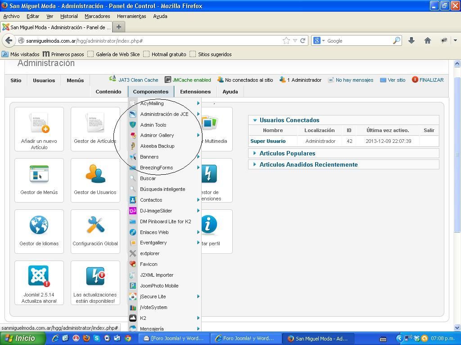Click the extplorer X icon
The width and height of the screenshot is (461, 345).
[133, 253]
